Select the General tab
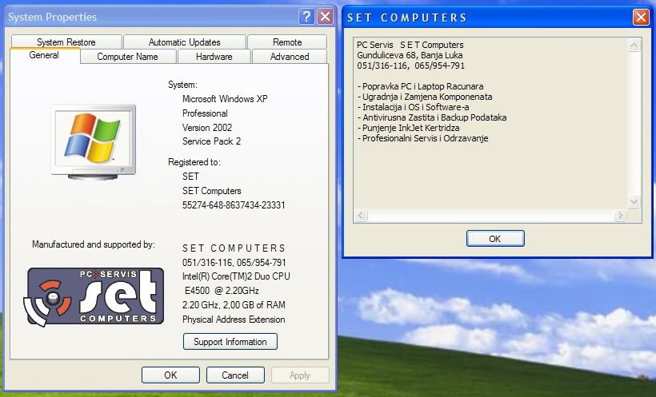 pos(44,55)
